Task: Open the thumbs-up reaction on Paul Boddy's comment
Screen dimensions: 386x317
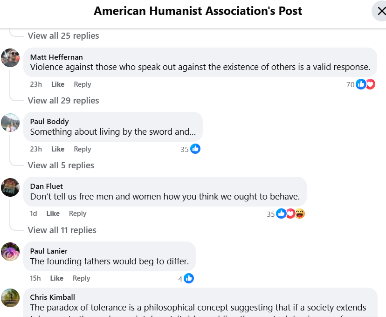Action: coord(195,149)
